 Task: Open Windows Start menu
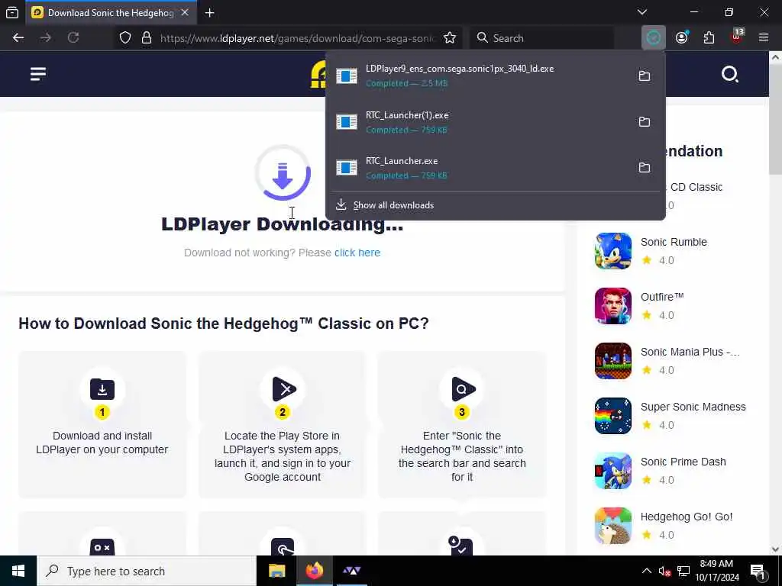pyautogui.click(x=18, y=571)
